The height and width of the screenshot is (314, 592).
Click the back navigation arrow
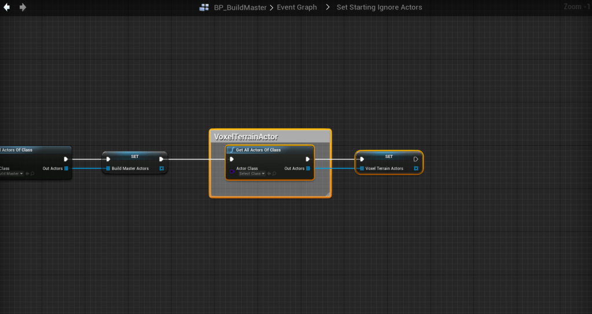click(x=7, y=8)
